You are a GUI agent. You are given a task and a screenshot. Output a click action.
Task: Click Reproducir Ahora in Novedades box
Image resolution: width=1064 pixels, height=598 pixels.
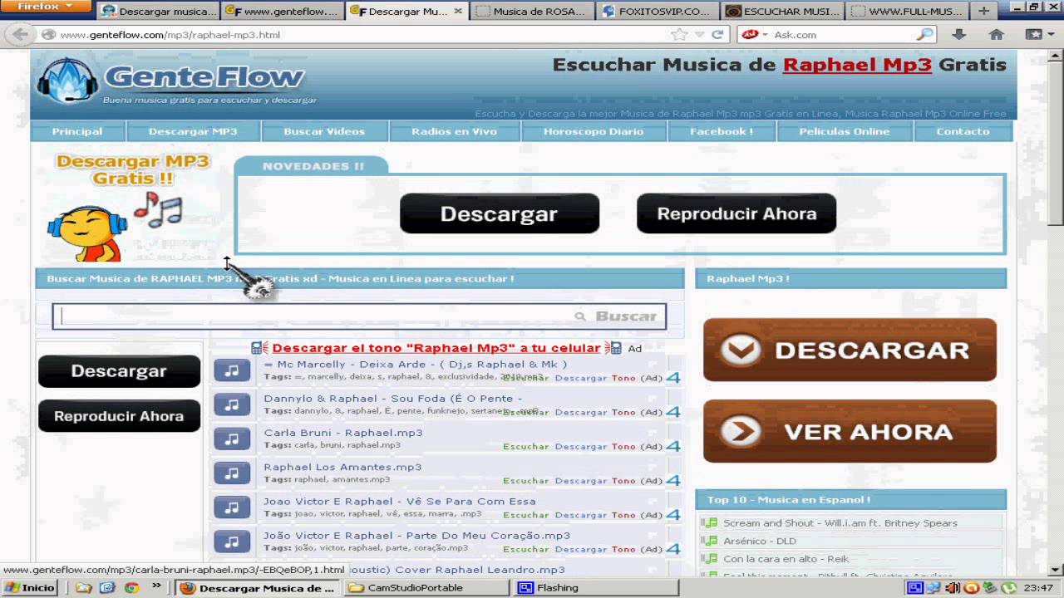[x=736, y=213]
